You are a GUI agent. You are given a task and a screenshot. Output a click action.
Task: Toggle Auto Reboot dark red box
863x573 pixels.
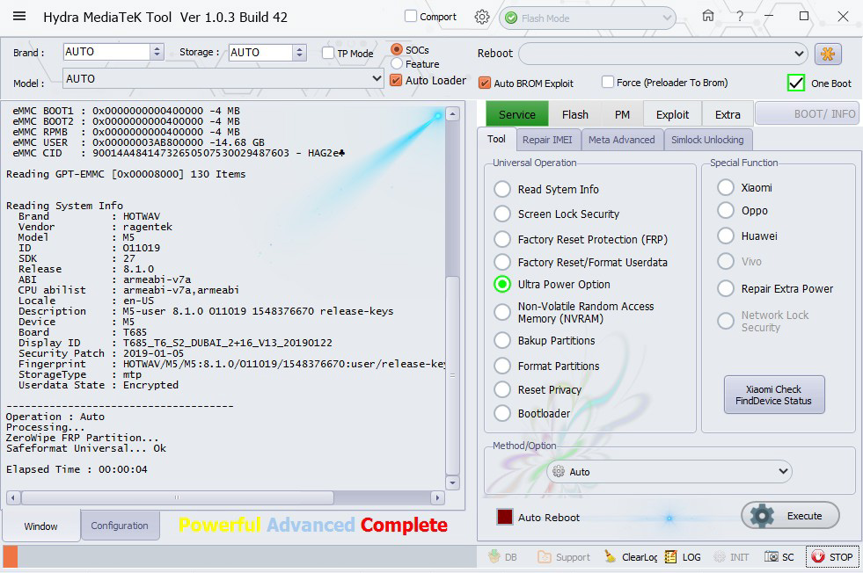(505, 517)
